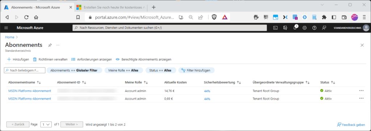The height and width of the screenshot is (131, 371).
Task: Click the account avatar next to STANDARDVERZEICHNIS
Action: pos(366,28)
